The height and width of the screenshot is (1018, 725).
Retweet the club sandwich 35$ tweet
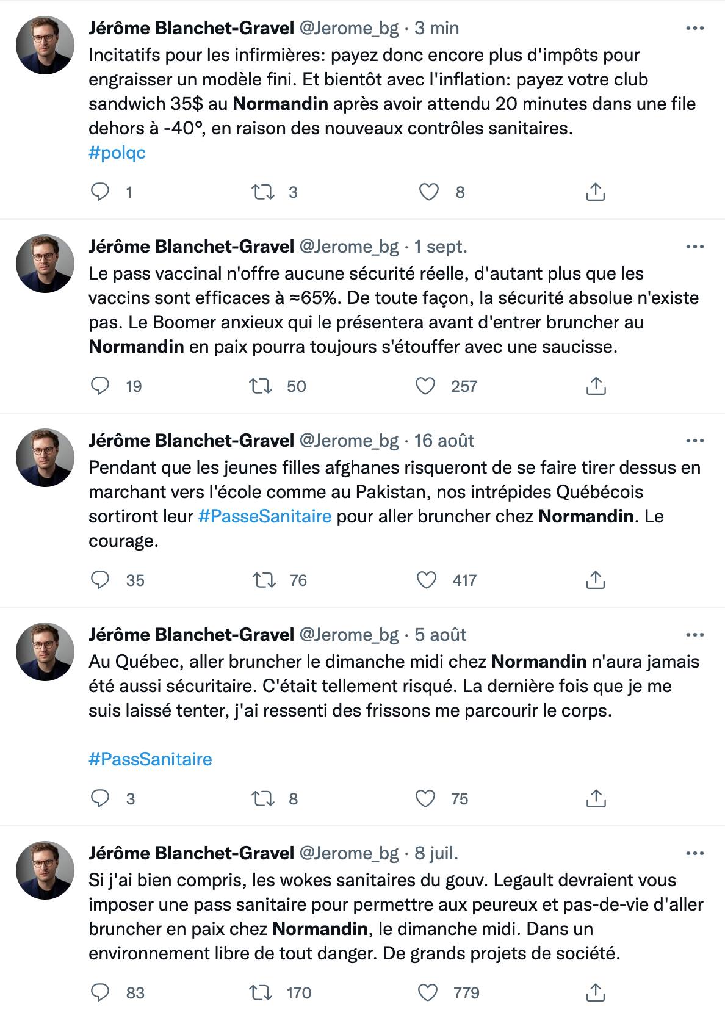coord(262,192)
